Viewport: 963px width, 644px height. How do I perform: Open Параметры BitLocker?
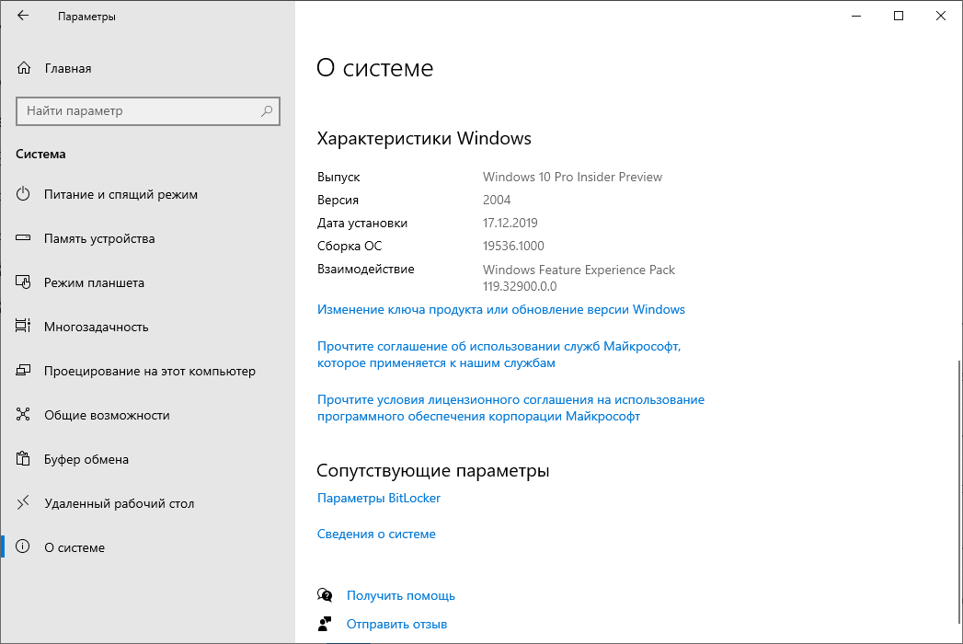pos(379,498)
